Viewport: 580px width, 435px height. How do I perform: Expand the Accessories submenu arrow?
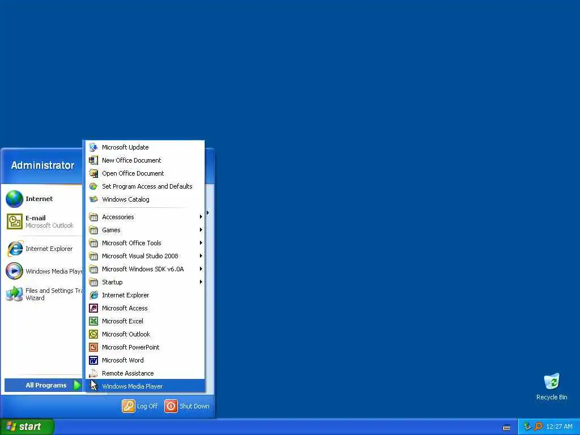pos(201,217)
